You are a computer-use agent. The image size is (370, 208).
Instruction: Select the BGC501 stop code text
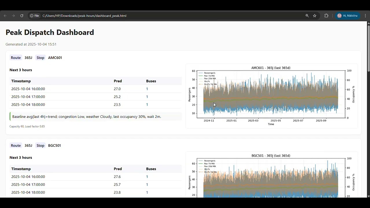click(x=54, y=145)
